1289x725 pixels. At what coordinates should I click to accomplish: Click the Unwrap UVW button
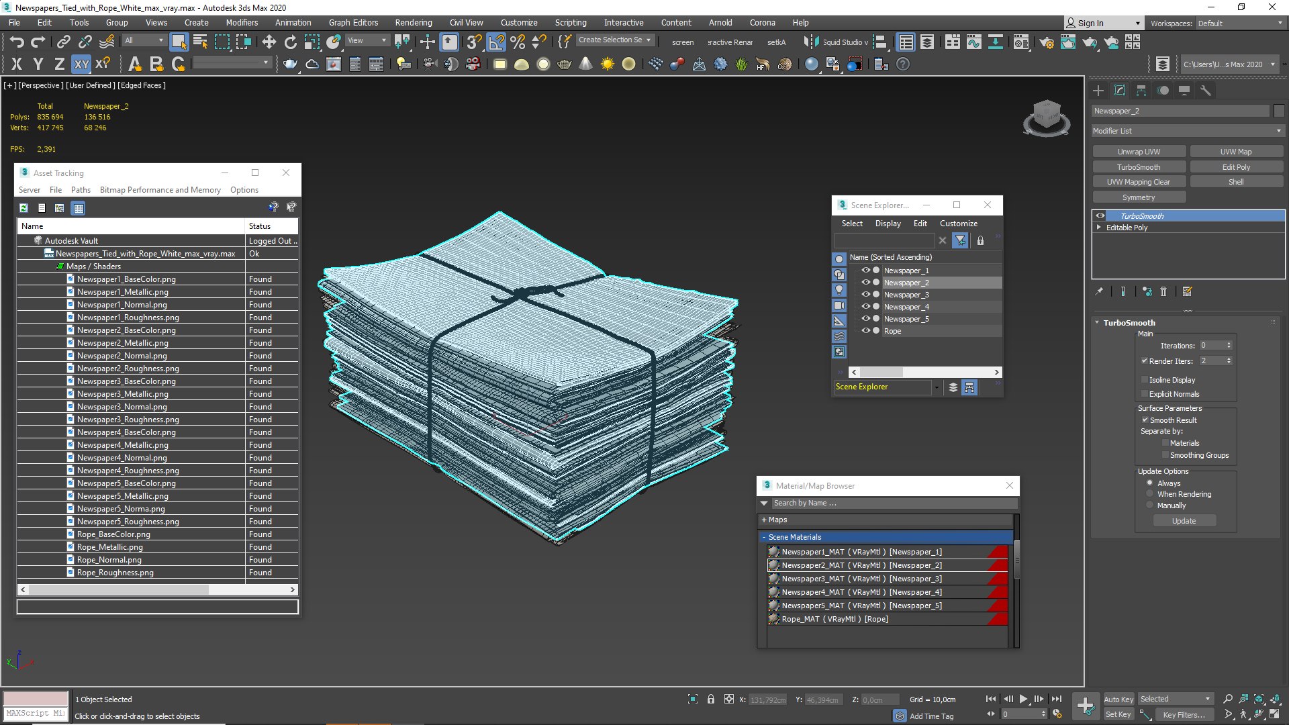click(1139, 152)
